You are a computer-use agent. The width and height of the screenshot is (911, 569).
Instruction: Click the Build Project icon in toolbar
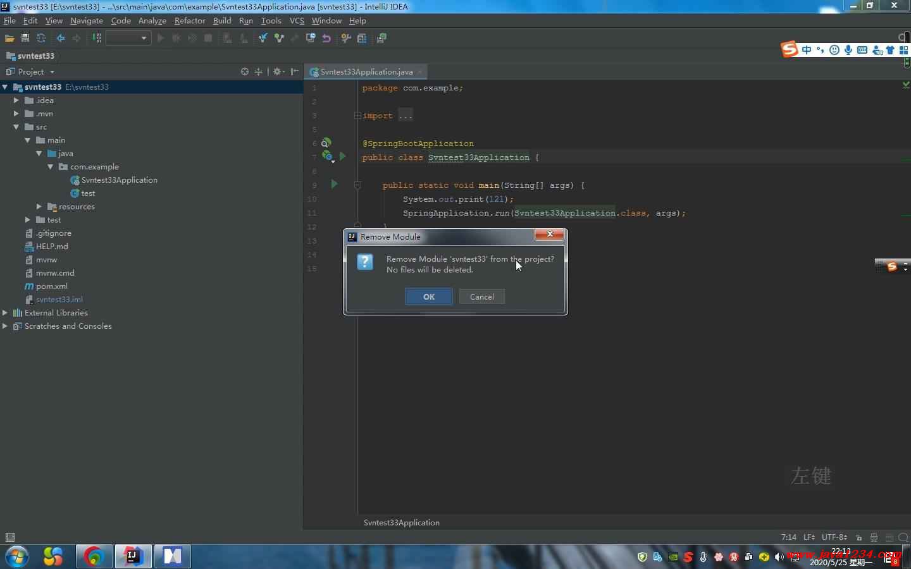pos(97,38)
